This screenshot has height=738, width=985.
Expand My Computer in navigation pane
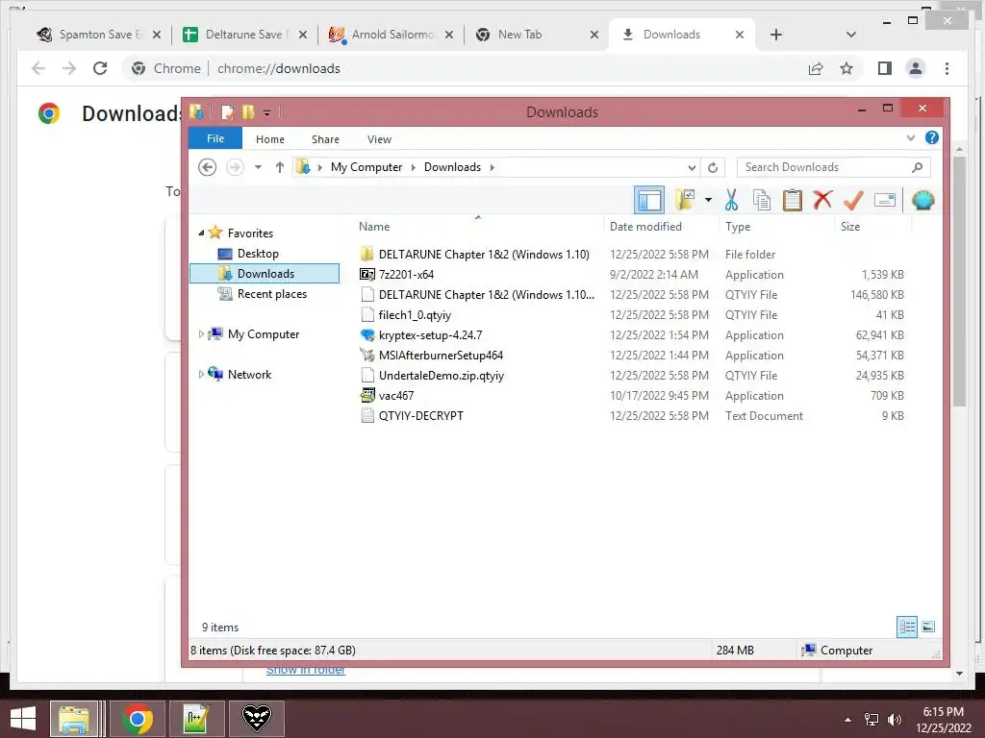coord(201,333)
